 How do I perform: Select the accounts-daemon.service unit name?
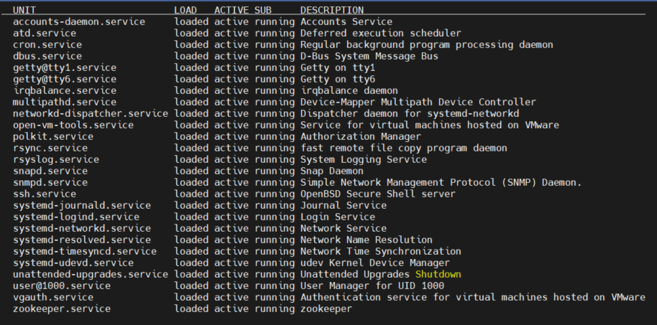click(78, 22)
